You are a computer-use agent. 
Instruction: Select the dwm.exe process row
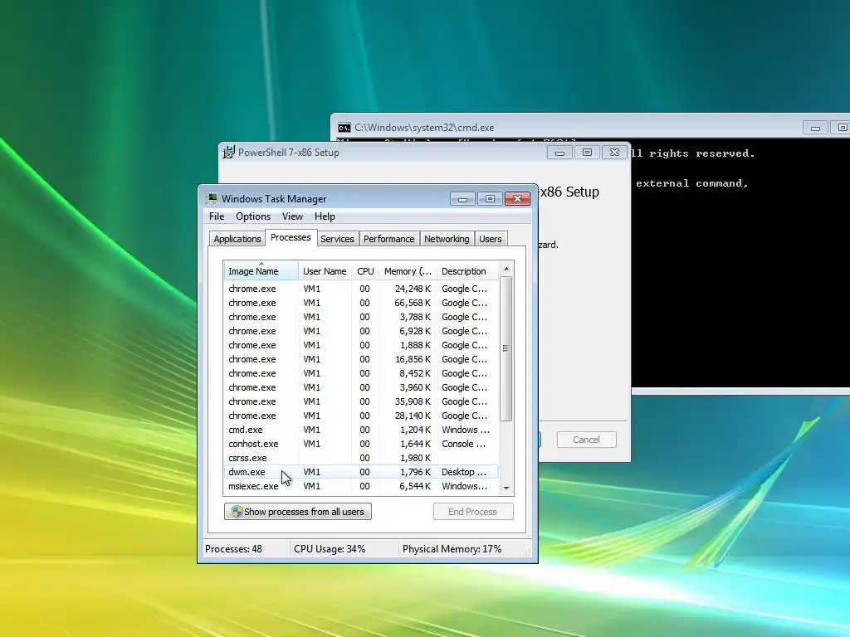click(360, 472)
